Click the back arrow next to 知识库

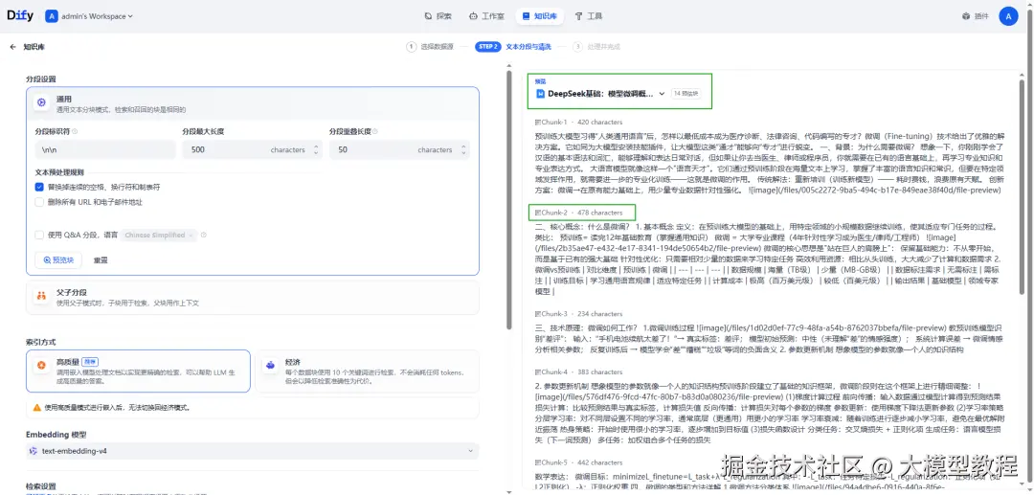click(12, 47)
